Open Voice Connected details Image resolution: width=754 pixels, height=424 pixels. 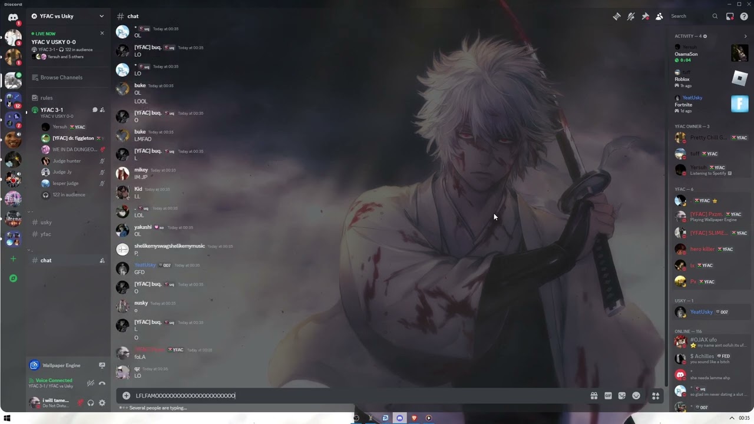54,380
